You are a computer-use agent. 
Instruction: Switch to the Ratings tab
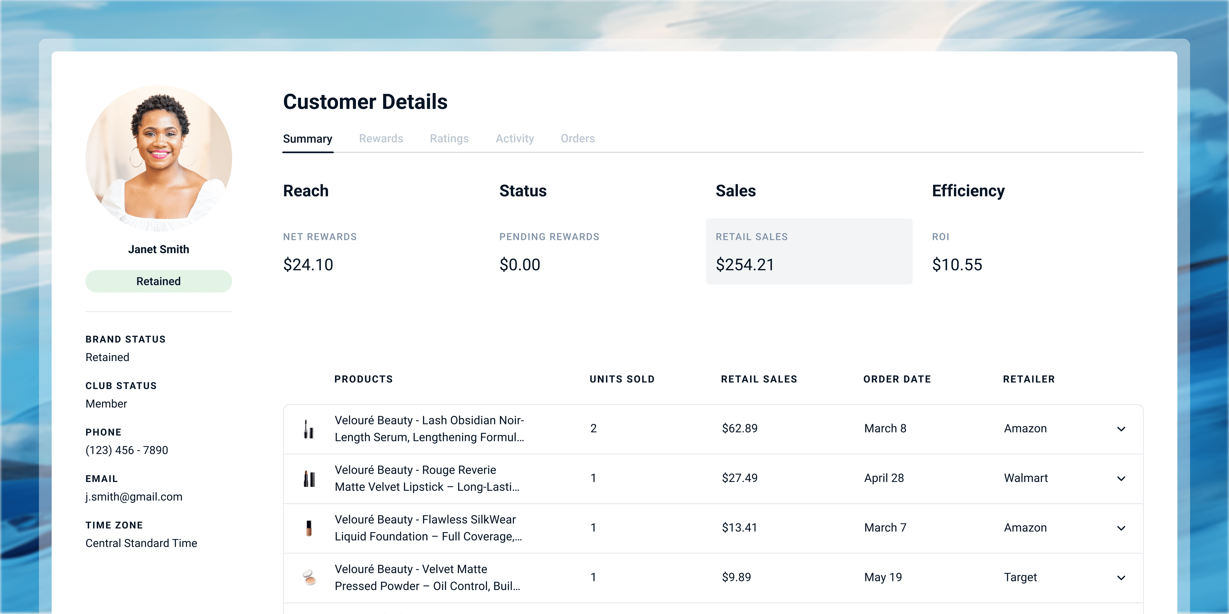click(449, 139)
